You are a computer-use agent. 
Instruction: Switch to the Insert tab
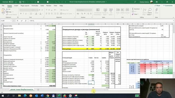tap(16, 5)
